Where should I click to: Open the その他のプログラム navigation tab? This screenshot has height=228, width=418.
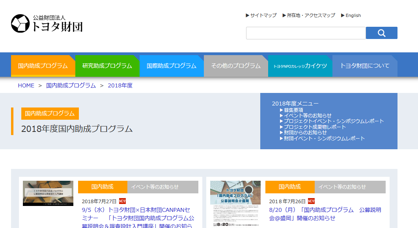236,66
